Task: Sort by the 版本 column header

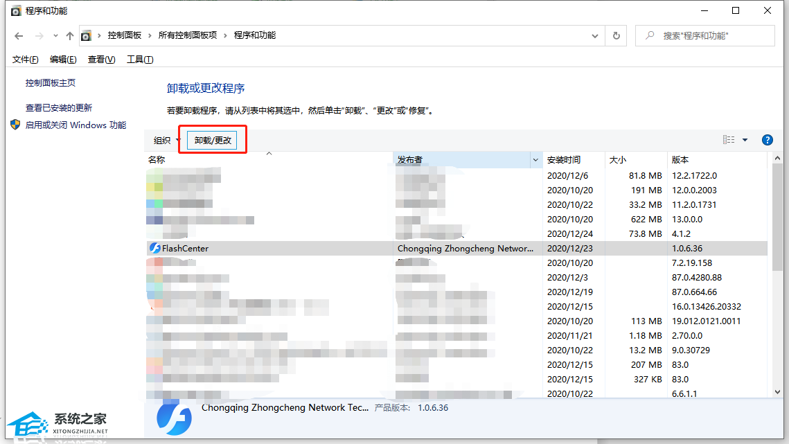Action: pyautogui.click(x=717, y=159)
